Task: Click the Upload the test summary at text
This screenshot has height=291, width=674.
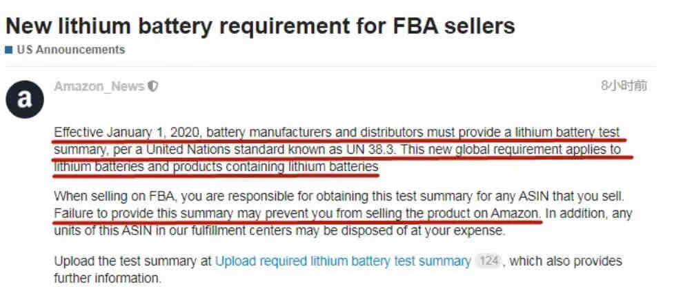Action: 133,261
